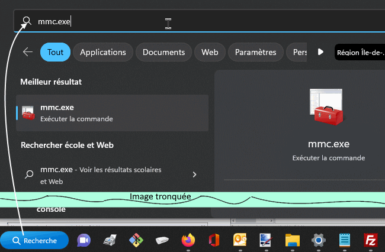Switch to the Documents filter tab
Image resolution: width=385 pixels, height=252 pixels.
pyautogui.click(x=163, y=52)
